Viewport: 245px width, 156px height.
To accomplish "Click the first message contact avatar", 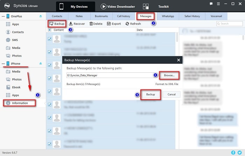I will click(57, 39).
